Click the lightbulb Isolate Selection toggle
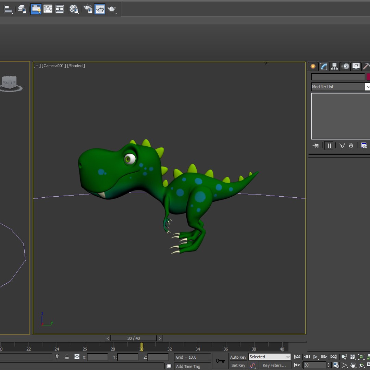Image resolution: width=370 pixels, height=370 pixels. (57, 357)
